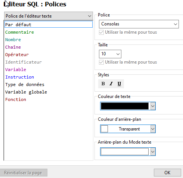The width and height of the screenshot is (183, 178).
Task: Click the black text color swatch
Action: point(125,106)
